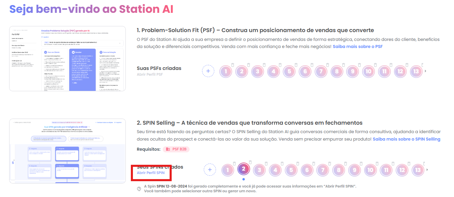Delete SPIN number 9 using its trash icon
Image resolution: width=454 pixels, height=197 pixels.
tap(361, 163)
